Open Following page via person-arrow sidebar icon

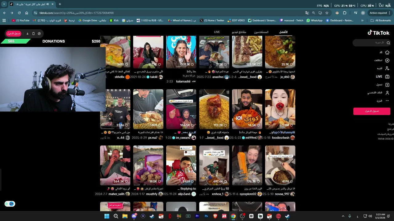tap(387, 68)
